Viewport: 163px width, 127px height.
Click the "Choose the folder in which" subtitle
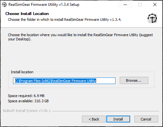coord(64,20)
